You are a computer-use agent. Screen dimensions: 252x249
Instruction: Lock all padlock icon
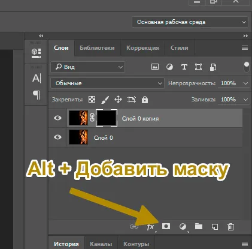pyautogui.click(x=145, y=100)
